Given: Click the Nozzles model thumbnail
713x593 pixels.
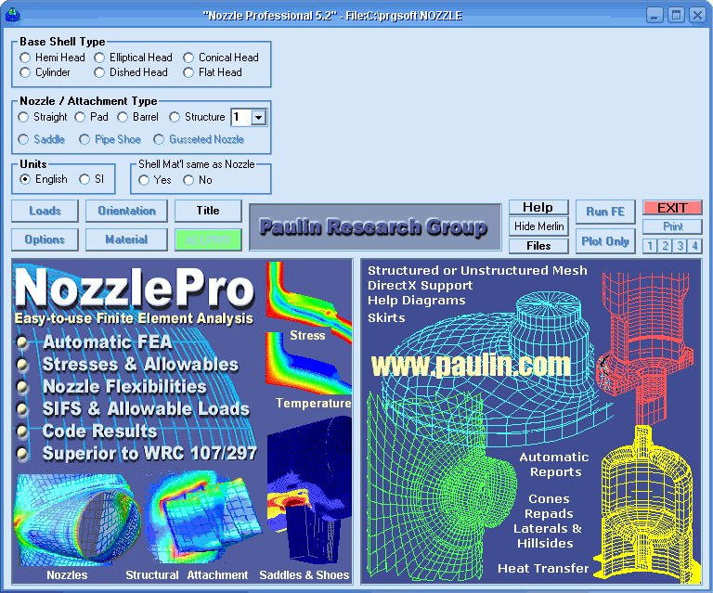Looking at the screenshot, I should (77, 520).
